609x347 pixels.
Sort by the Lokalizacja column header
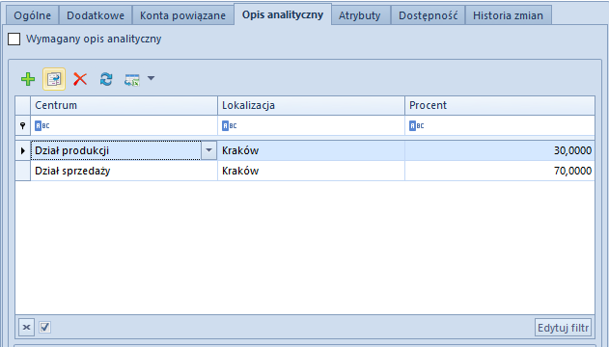pos(311,105)
